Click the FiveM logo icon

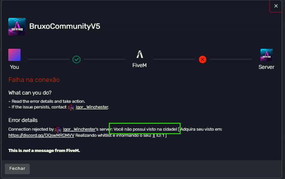pos(140,54)
